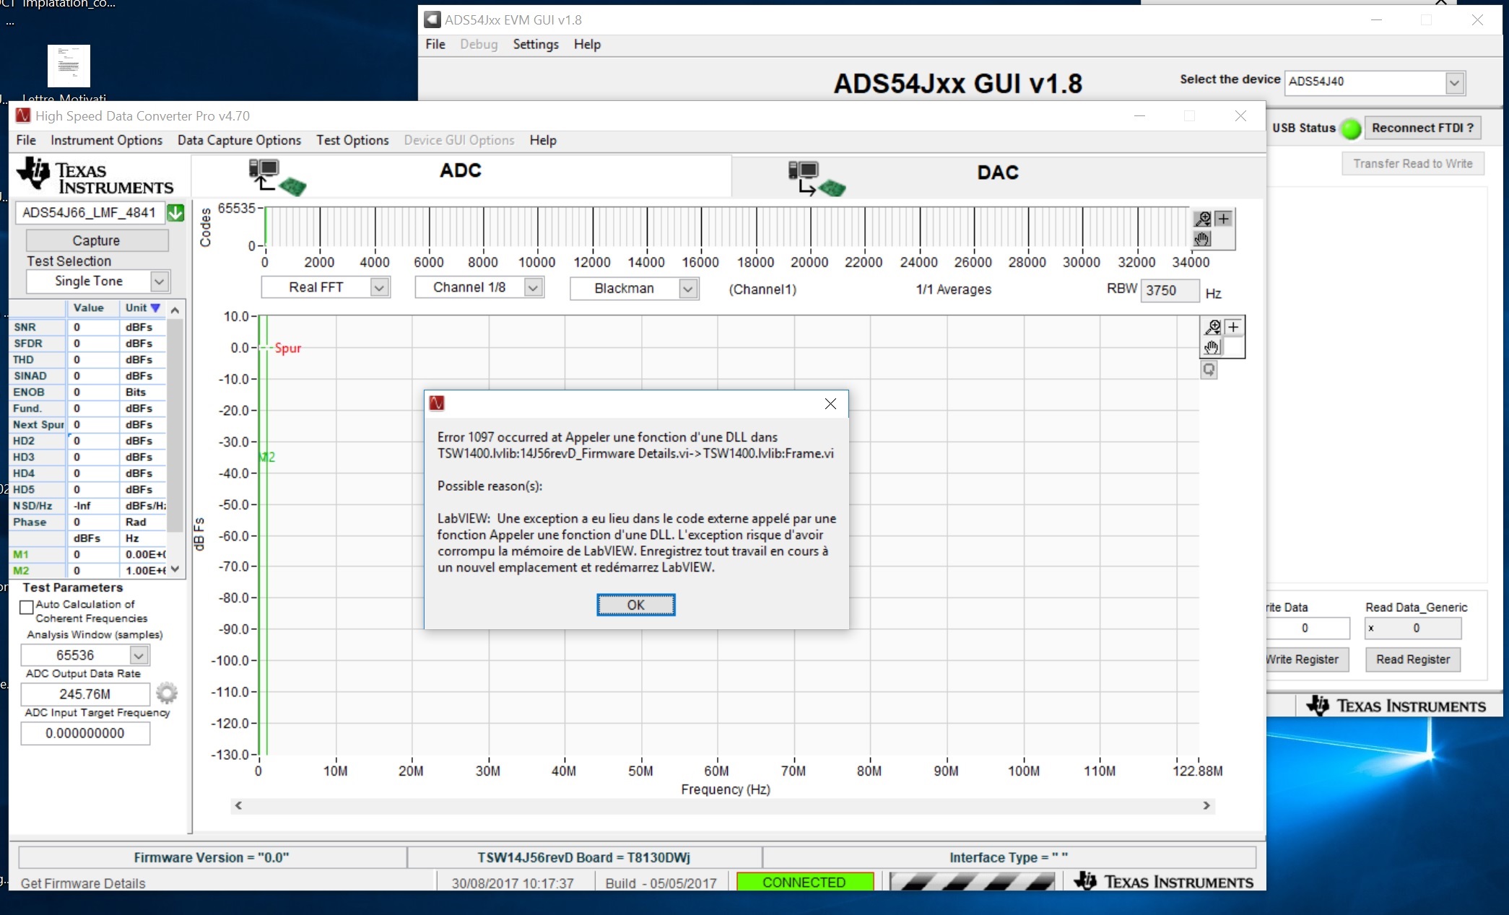Click the striped progress bar in status bar

click(973, 882)
